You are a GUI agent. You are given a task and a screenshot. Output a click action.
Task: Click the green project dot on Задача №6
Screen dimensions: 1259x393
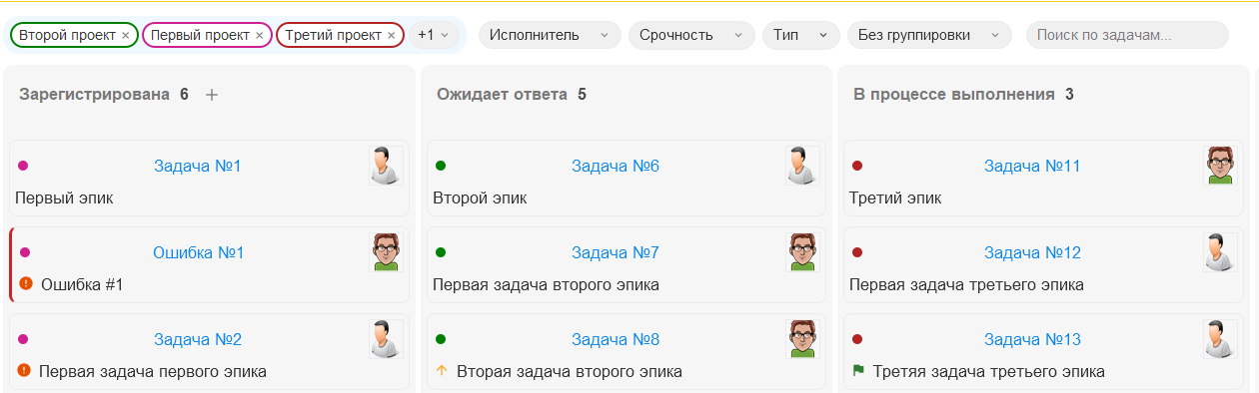tap(441, 166)
